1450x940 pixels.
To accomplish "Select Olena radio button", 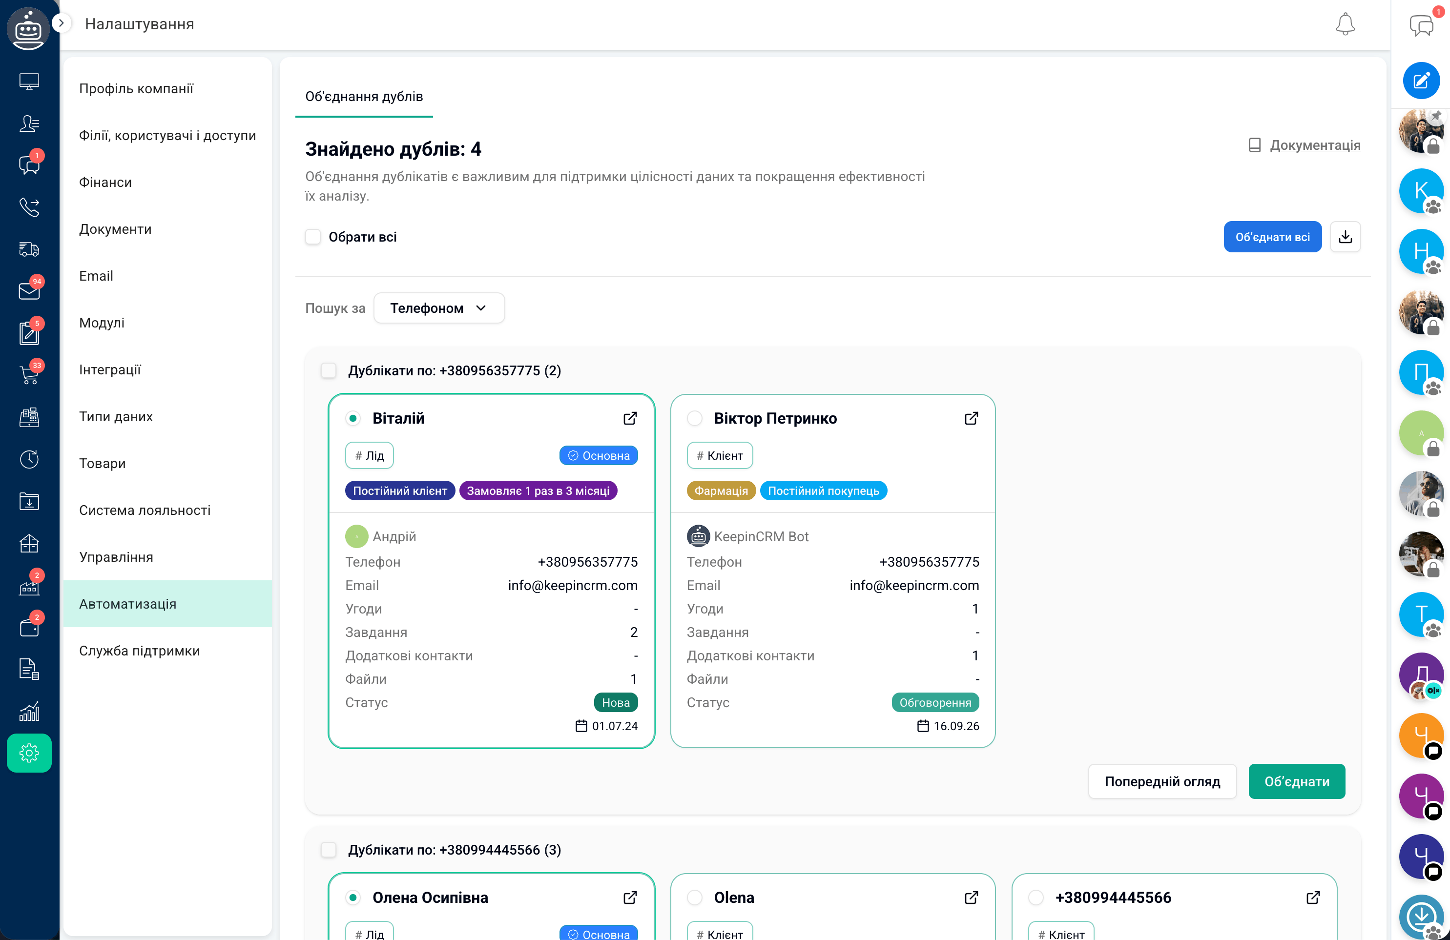I will 695,898.
